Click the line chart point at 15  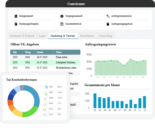(98, 61)
